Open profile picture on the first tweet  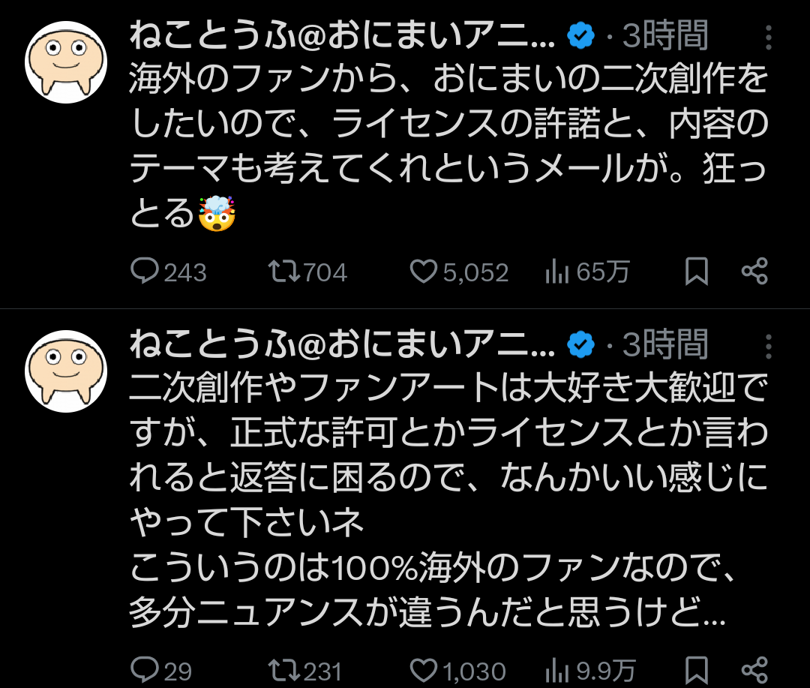[x=66, y=62]
